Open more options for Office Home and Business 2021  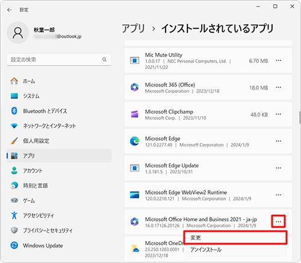coord(278,222)
